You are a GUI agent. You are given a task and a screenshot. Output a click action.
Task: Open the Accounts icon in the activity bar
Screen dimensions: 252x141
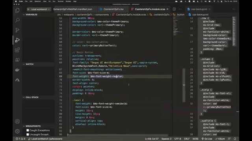point(17,121)
